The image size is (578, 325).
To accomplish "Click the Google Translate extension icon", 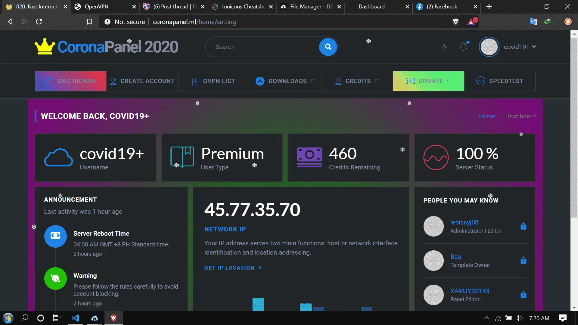I will click(533, 22).
